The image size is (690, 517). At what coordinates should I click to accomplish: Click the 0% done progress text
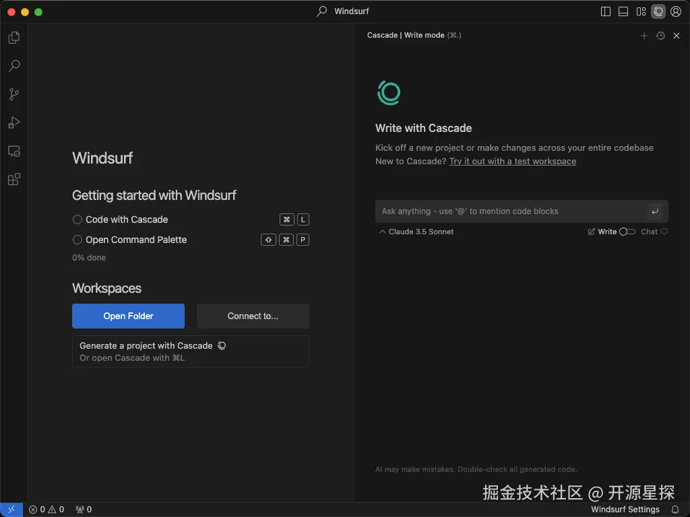point(89,258)
